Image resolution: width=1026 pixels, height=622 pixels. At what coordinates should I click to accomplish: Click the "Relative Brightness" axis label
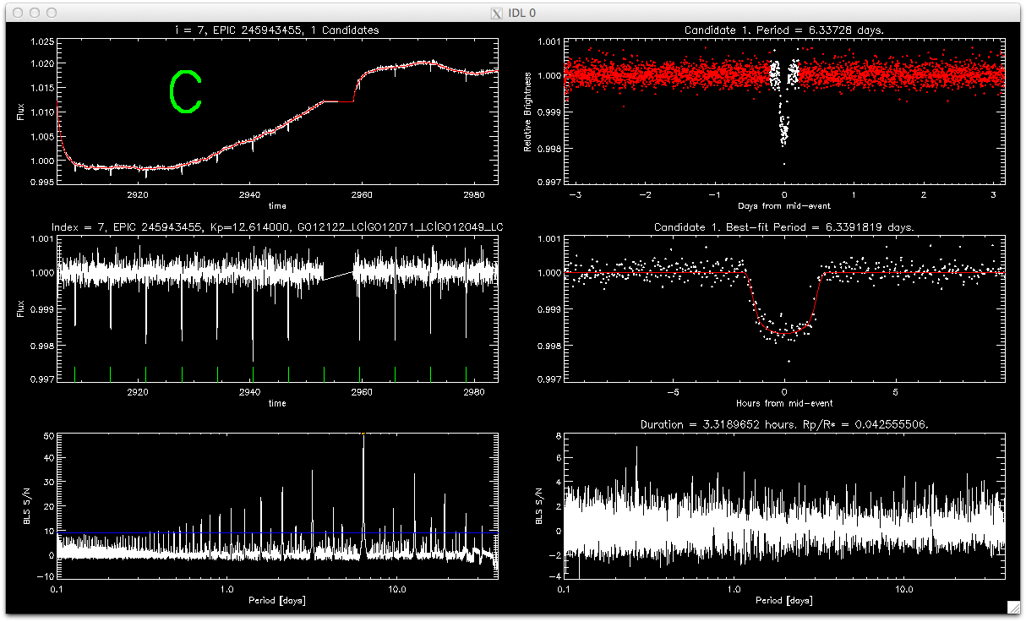click(x=527, y=112)
